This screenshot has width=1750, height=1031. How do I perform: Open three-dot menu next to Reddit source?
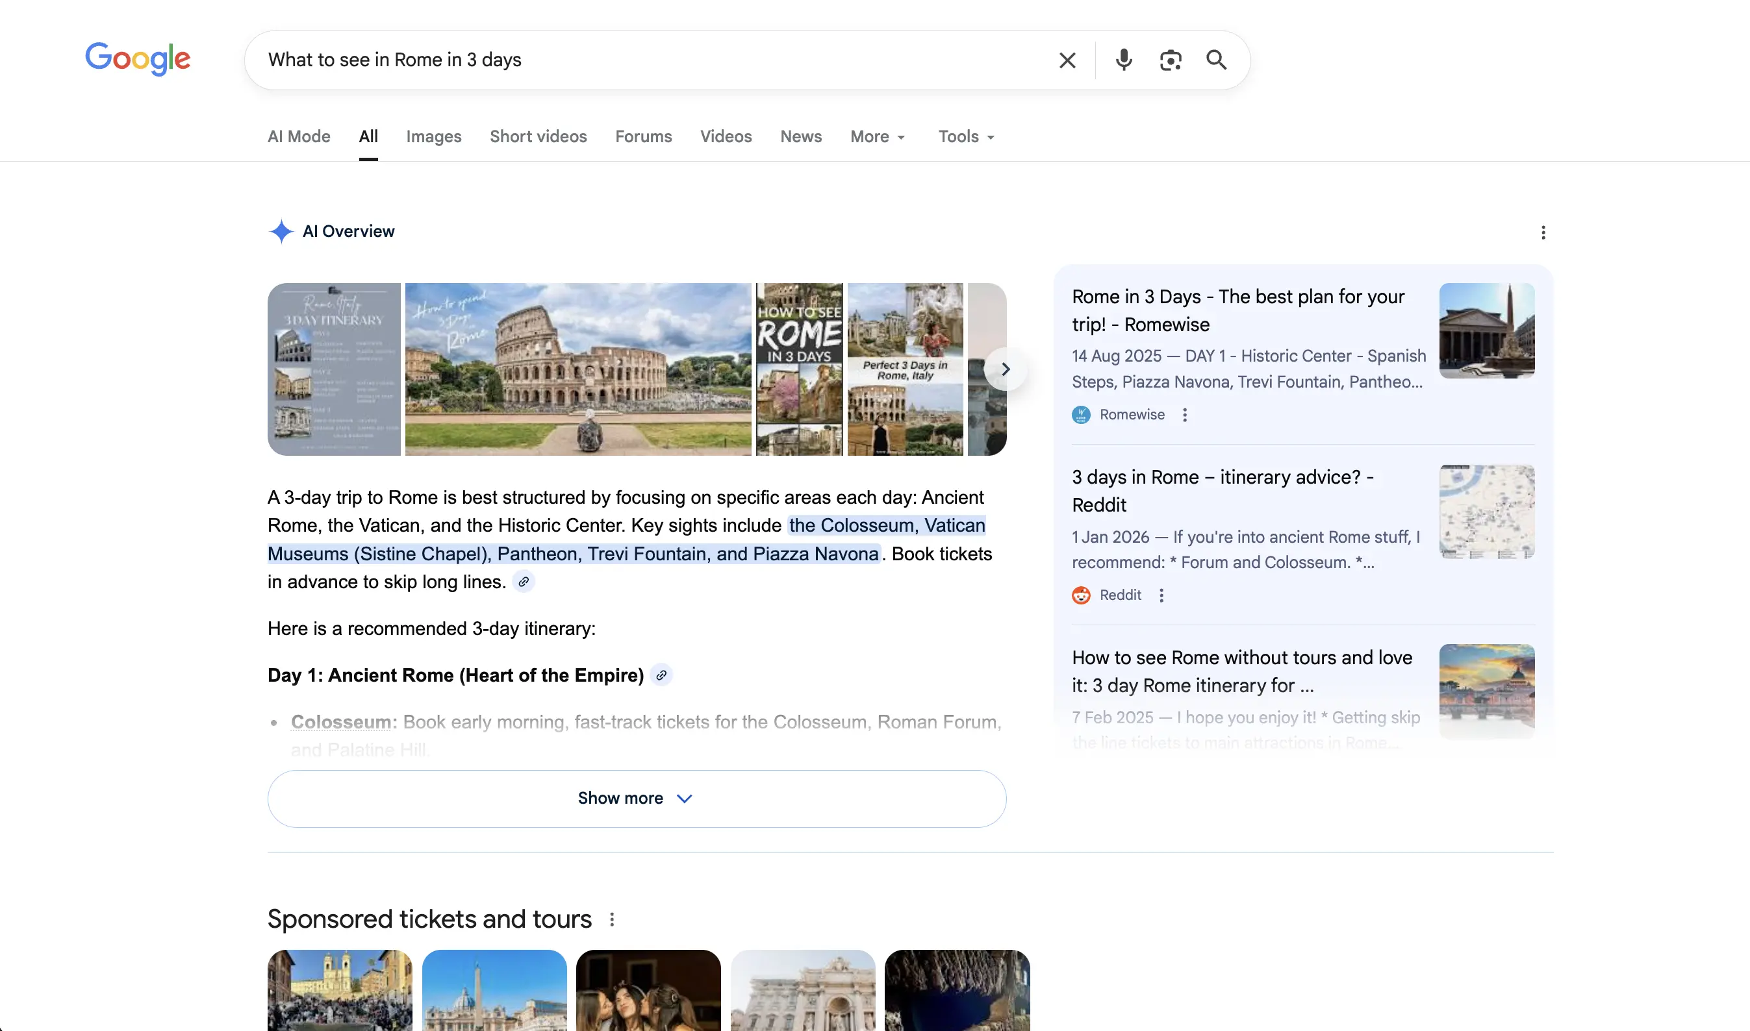coord(1161,595)
